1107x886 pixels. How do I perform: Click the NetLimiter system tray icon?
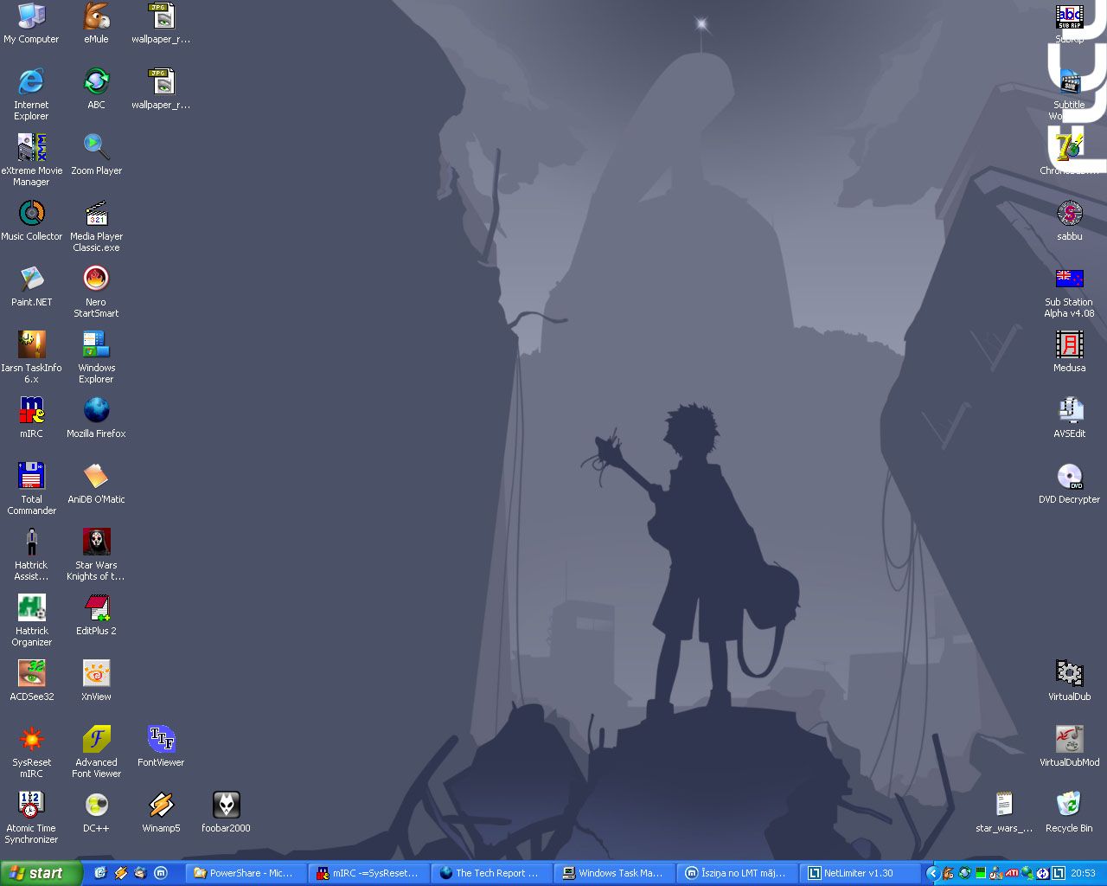coord(1058,873)
